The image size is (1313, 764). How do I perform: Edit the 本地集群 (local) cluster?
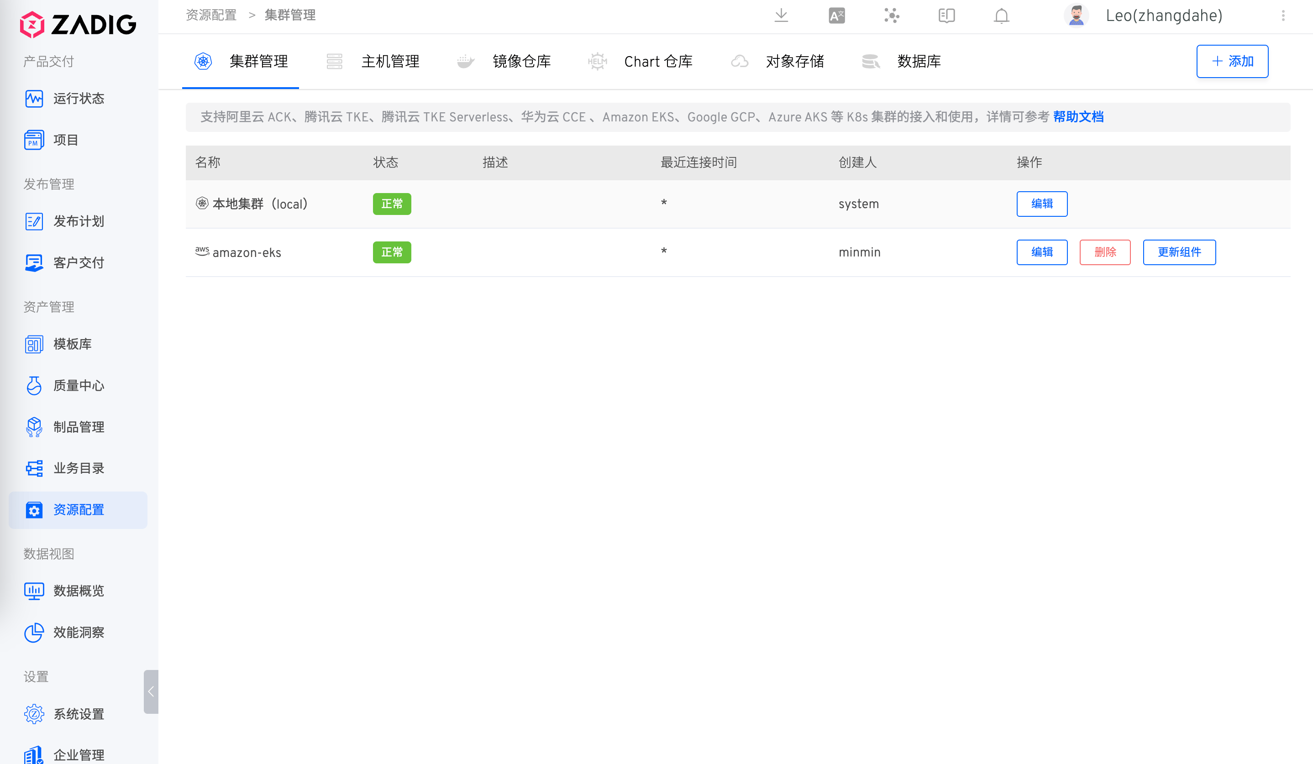(x=1042, y=204)
